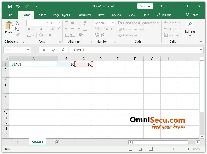The height and width of the screenshot is (154, 207).
Task: Open the File menu
Action: [10, 15]
